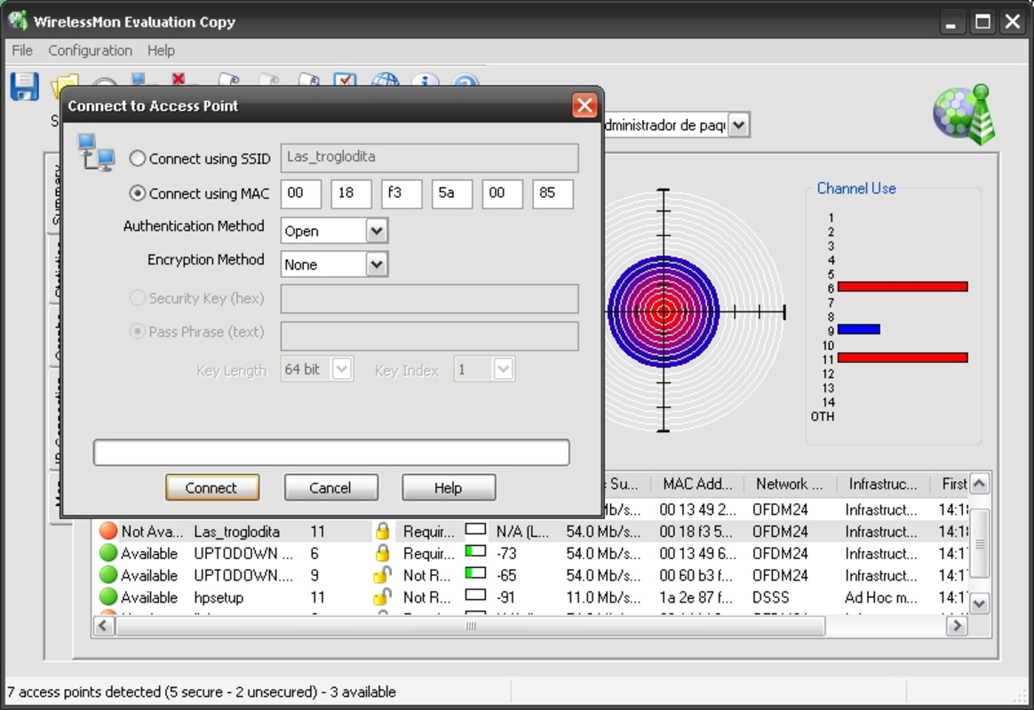The image size is (1034, 710).
Task: Click the empty signal bar showing -91
Action: pyautogui.click(x=475, y=595)
